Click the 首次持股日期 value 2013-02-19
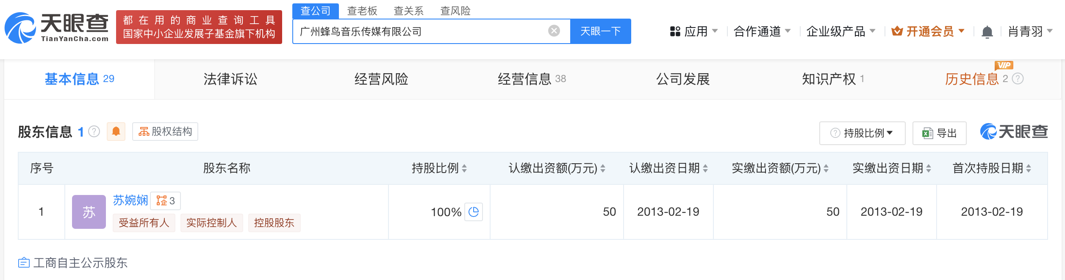This screenshot has width=1065, height=280. (x=992, y=212)
